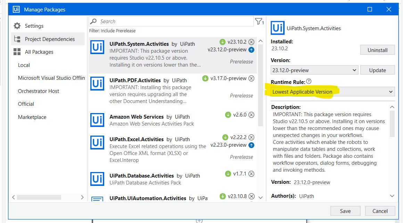The image size is (403, 223).
Task: Click the Uninstall button
Action: (x=377, y=50)
